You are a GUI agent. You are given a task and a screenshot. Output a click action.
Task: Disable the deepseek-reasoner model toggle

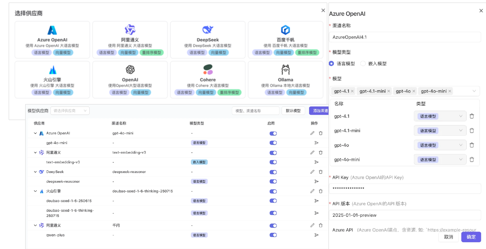click(x=273, y=182)
